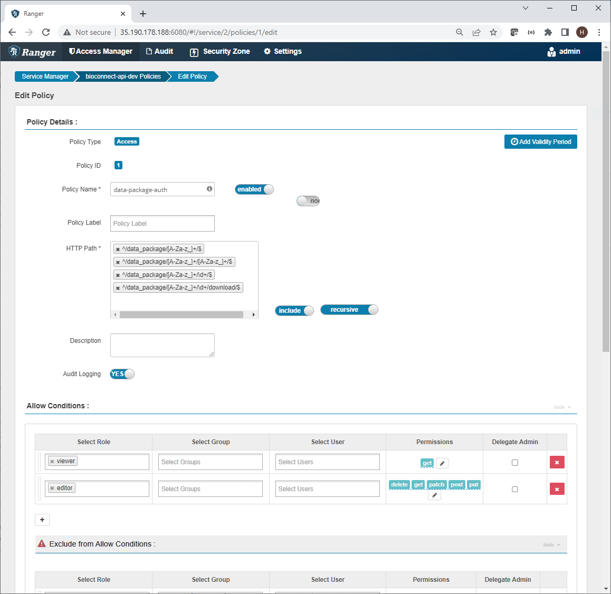Check Delegate Admin for the editor role
Screen dimensions: 611x594
coord(514,489)
